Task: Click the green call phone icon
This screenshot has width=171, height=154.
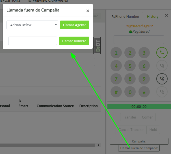Action: 162,53
